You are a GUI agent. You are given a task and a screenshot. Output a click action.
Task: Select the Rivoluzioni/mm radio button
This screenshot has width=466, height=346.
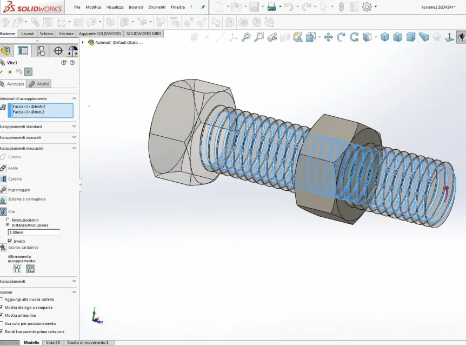click(8, 219)
